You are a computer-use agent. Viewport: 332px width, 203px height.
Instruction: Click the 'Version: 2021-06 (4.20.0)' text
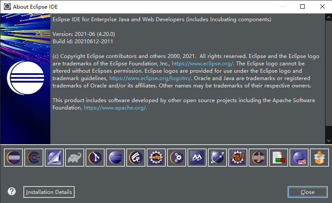[x=84, y=34]
